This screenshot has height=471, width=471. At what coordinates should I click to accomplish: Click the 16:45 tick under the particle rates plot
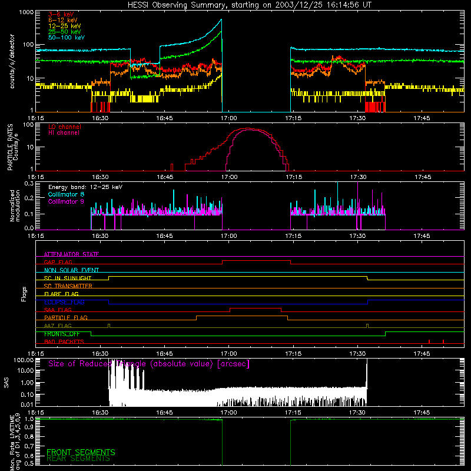165,177
